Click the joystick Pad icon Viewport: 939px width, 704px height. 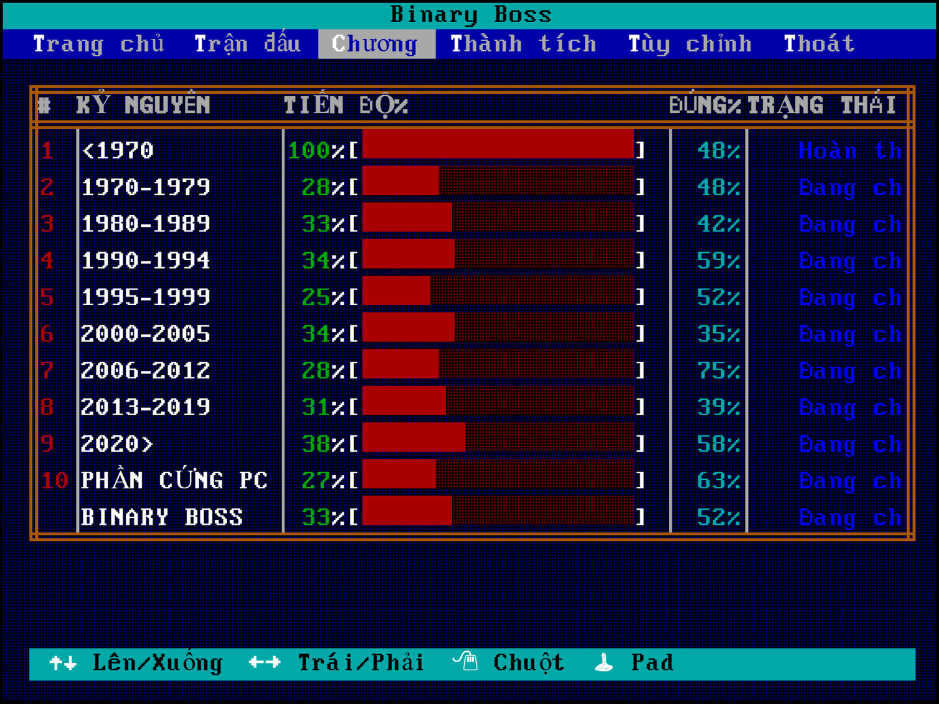[604, 663]
